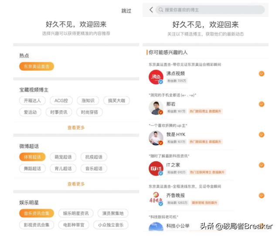This screenshot has height=236, width=279.
Task: Select the 萌宠超话 tag
Action: coord(63,157)
